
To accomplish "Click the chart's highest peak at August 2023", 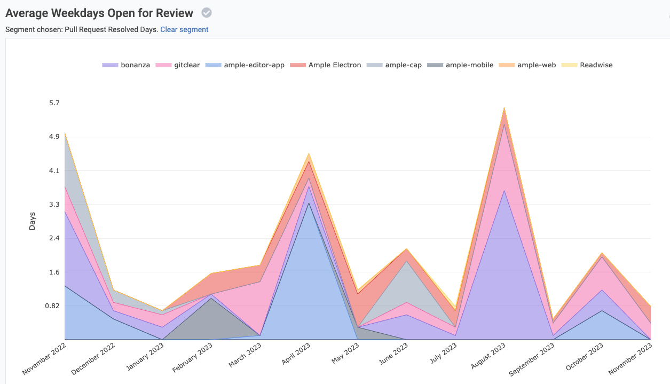I will (x=504, y=108).
